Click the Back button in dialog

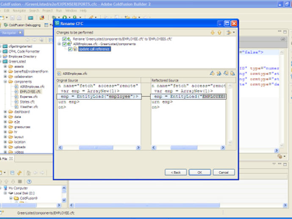(x=176, y=172)
